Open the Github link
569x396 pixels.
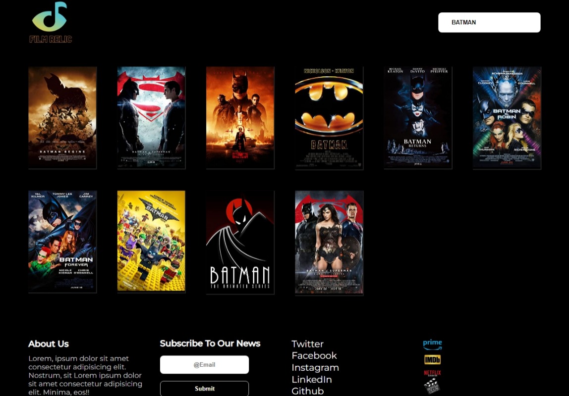click(x=308, y=391)
